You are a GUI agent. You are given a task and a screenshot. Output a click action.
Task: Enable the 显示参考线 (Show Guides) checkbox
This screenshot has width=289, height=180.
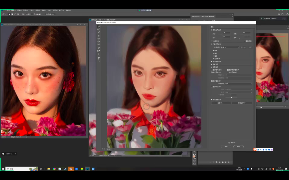pos(212,70)
